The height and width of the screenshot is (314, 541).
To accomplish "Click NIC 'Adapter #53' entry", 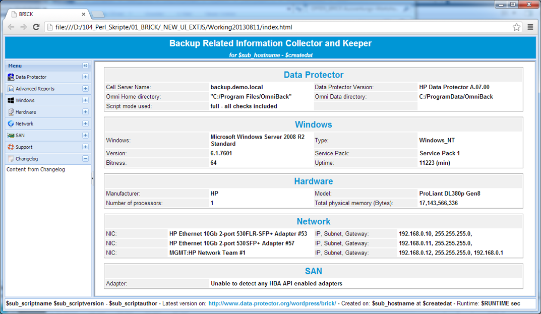I will point(238,233).
